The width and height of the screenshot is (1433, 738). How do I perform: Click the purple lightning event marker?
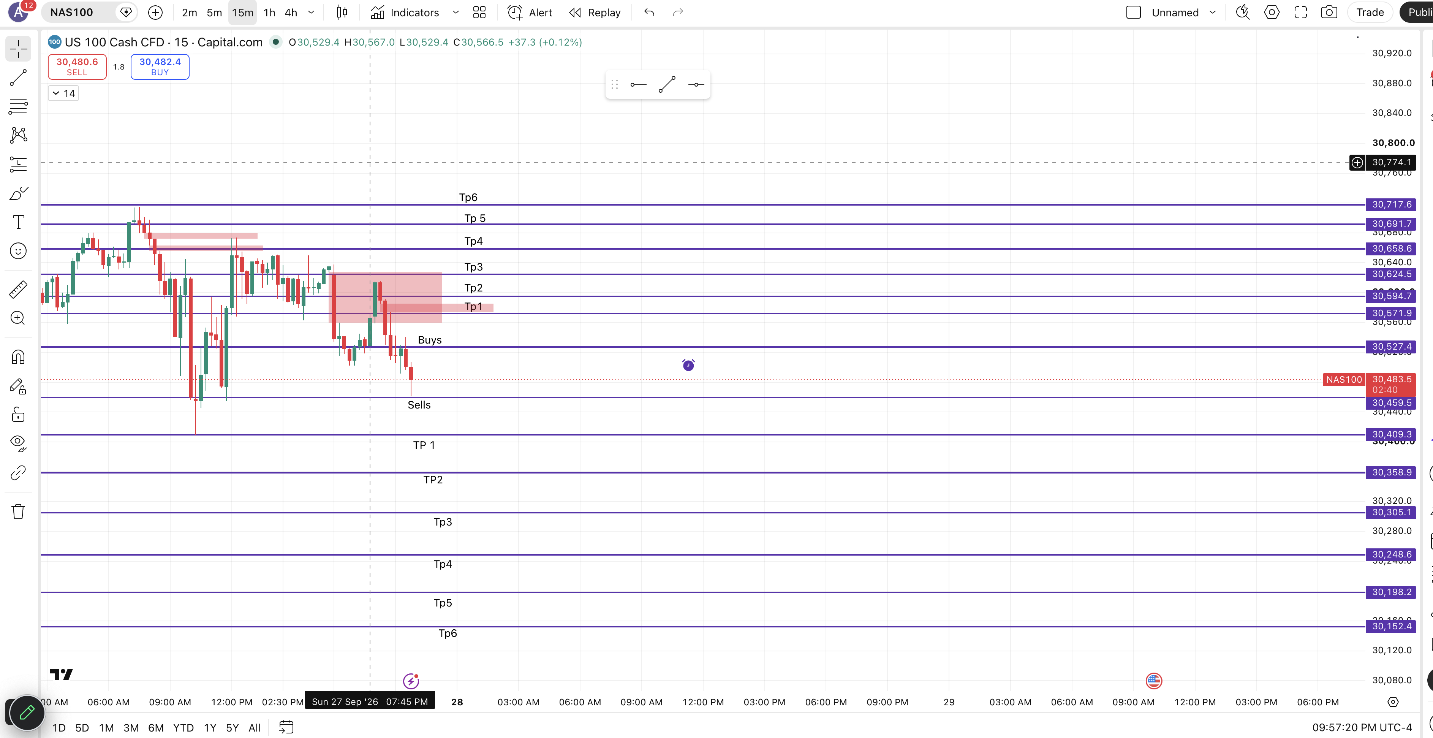pos(411,681)
